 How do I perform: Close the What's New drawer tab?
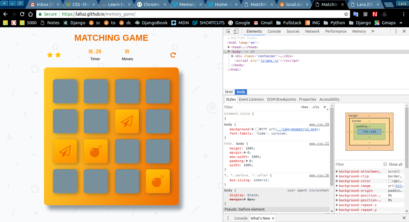273,218
